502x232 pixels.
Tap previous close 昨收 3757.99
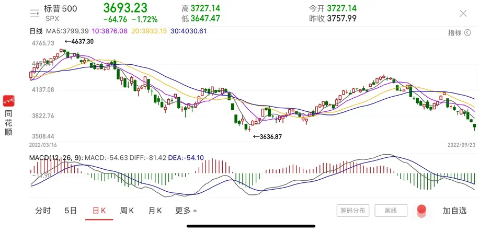pos(333,19)
